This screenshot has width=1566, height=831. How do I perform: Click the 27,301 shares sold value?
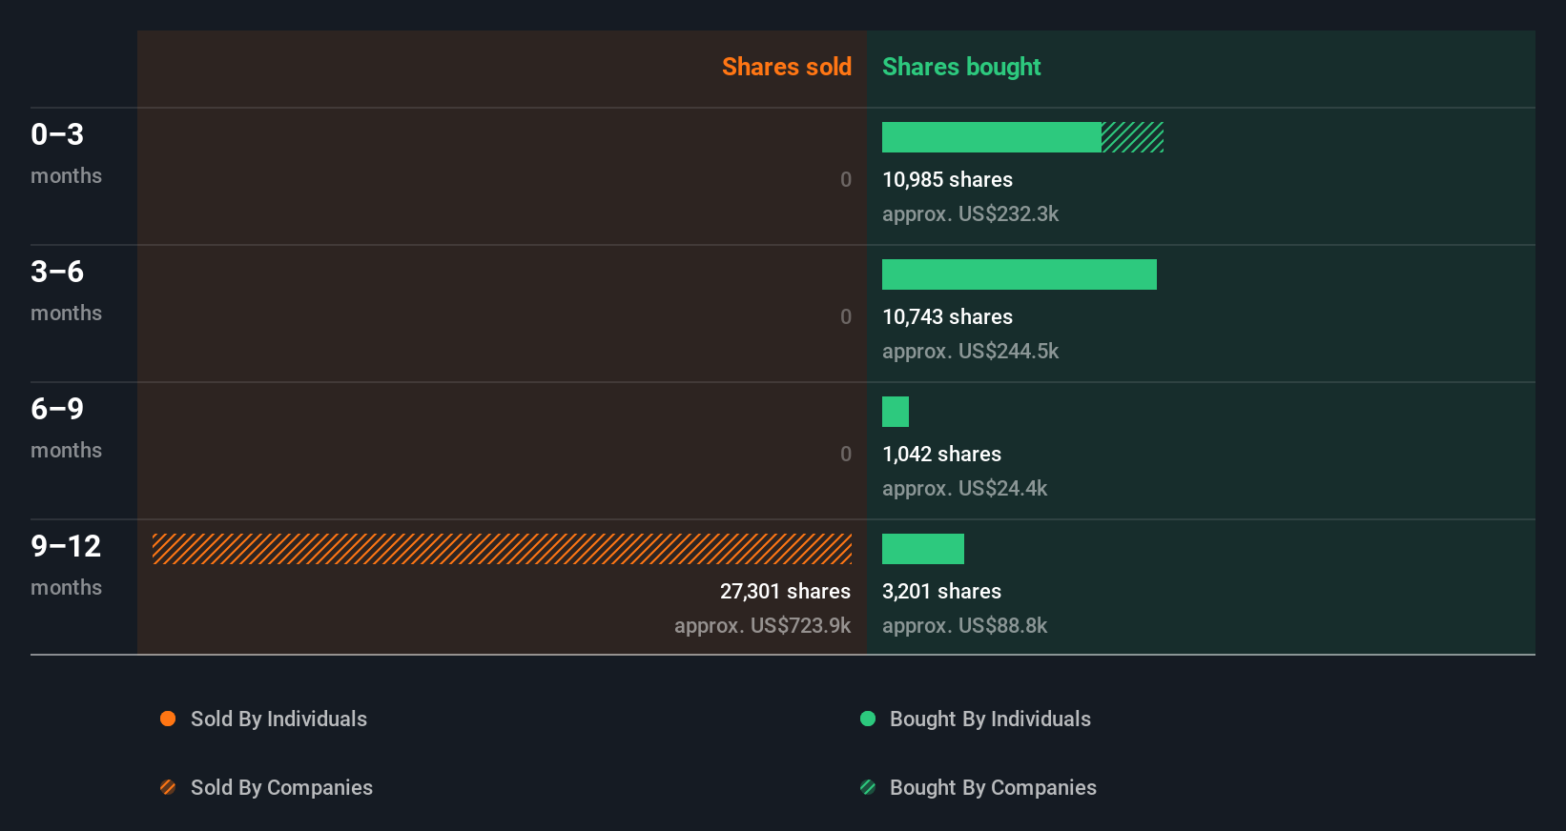[785, 591]
